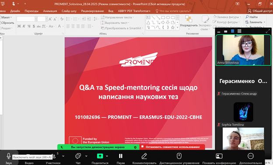Screen dimensions: 273x165
Task: Open the Комментировать annotation pencil
Action: click(144, 156)
